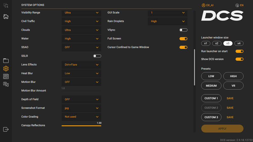The height and width of the screenshot is (142, 253).
Task: Disable Full Screen toggle
Action: [183, 39]
